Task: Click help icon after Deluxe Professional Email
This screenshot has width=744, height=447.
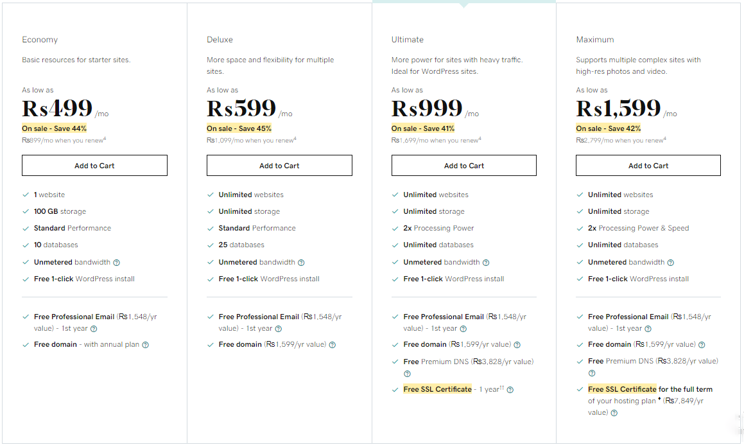Action: tap(279, 329)
